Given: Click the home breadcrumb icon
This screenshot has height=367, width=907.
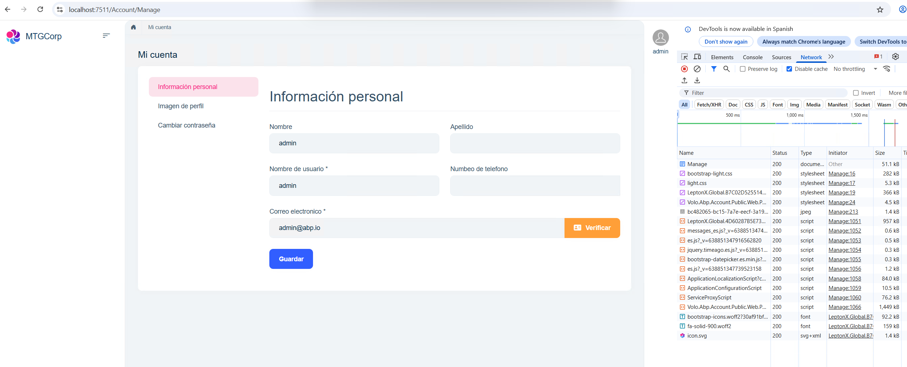Looking at the screenshot, I should coord(134,27).
